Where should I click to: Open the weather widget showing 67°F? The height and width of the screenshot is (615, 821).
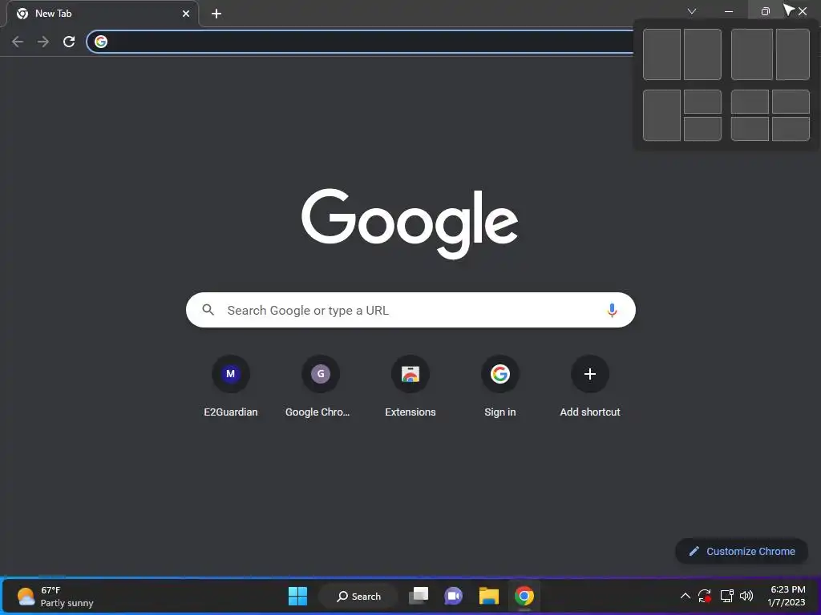click(55, 596)
